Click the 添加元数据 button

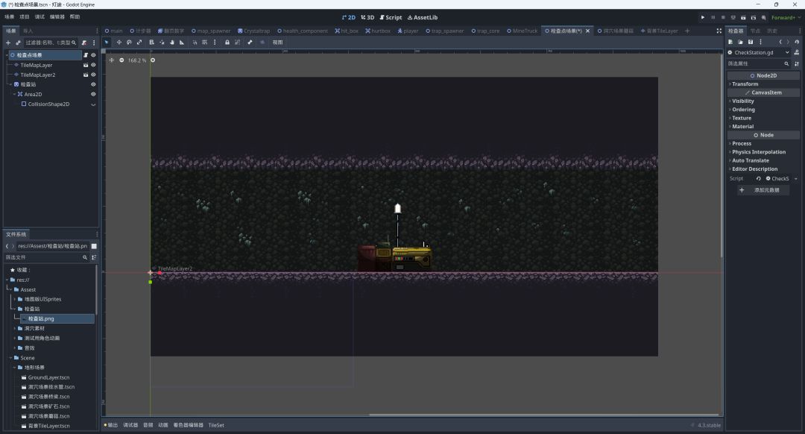[763, 190]
